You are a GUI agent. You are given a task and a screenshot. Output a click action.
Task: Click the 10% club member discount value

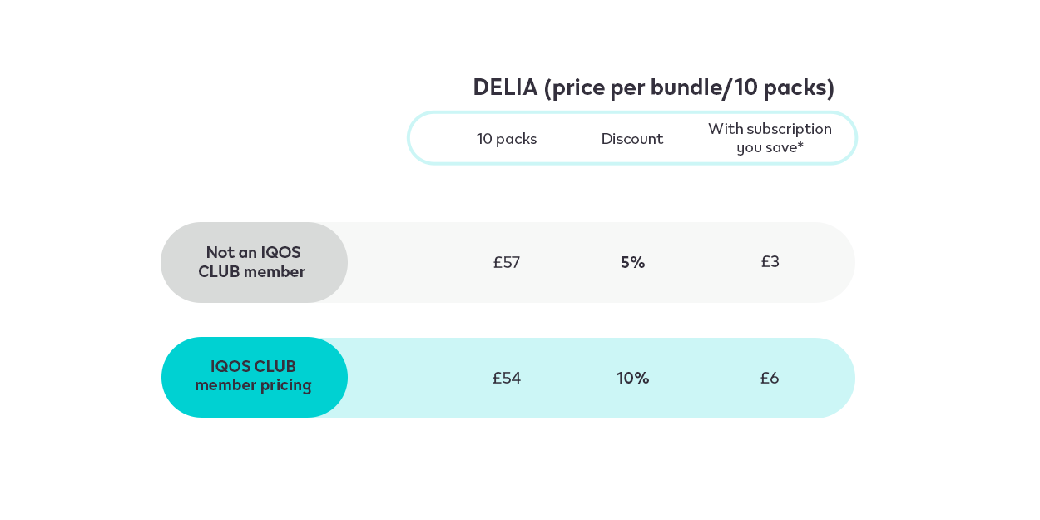click(632, 378)
